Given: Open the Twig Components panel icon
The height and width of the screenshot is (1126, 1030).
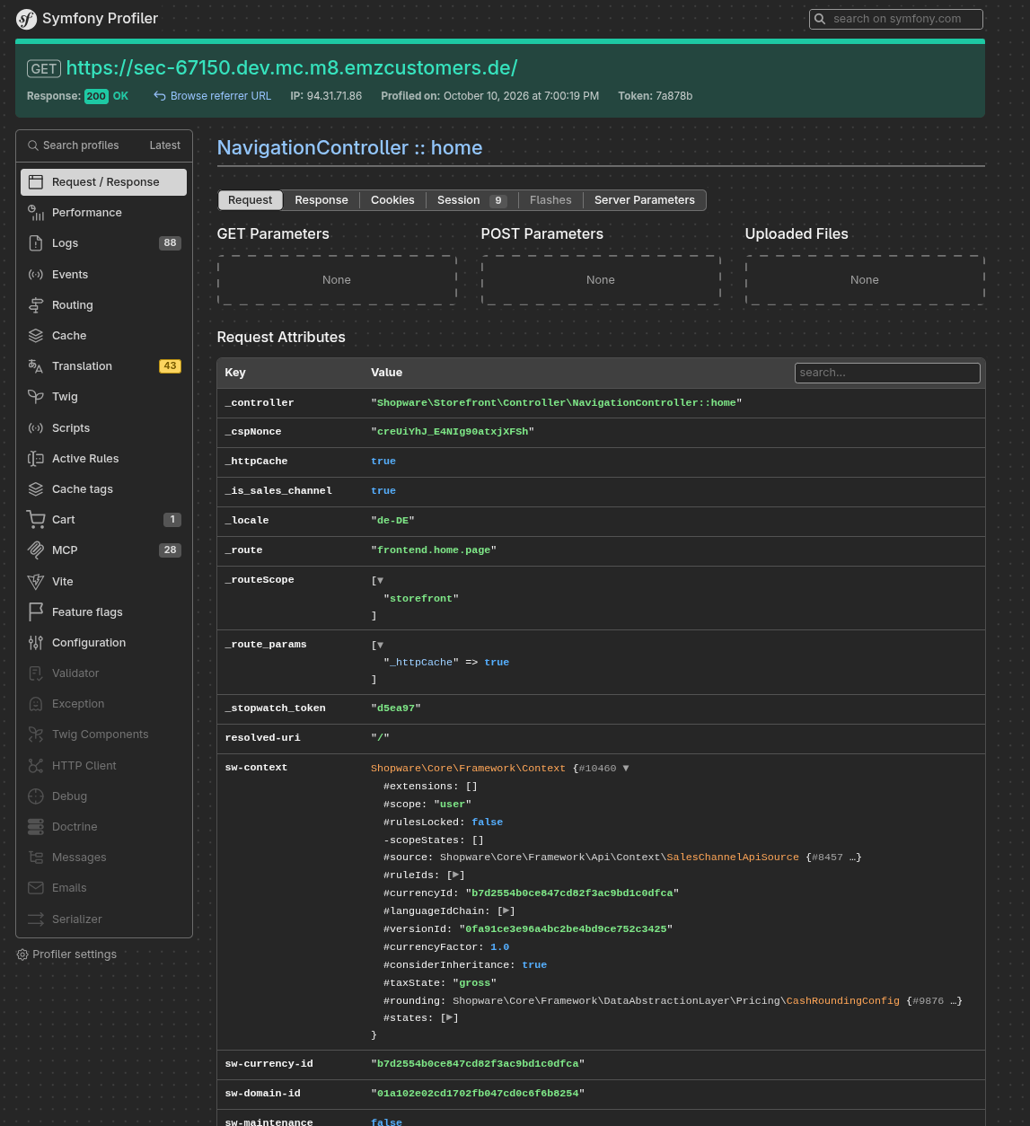Looking at the screenshot, I should pyautogui.click(x=36, y=735).
